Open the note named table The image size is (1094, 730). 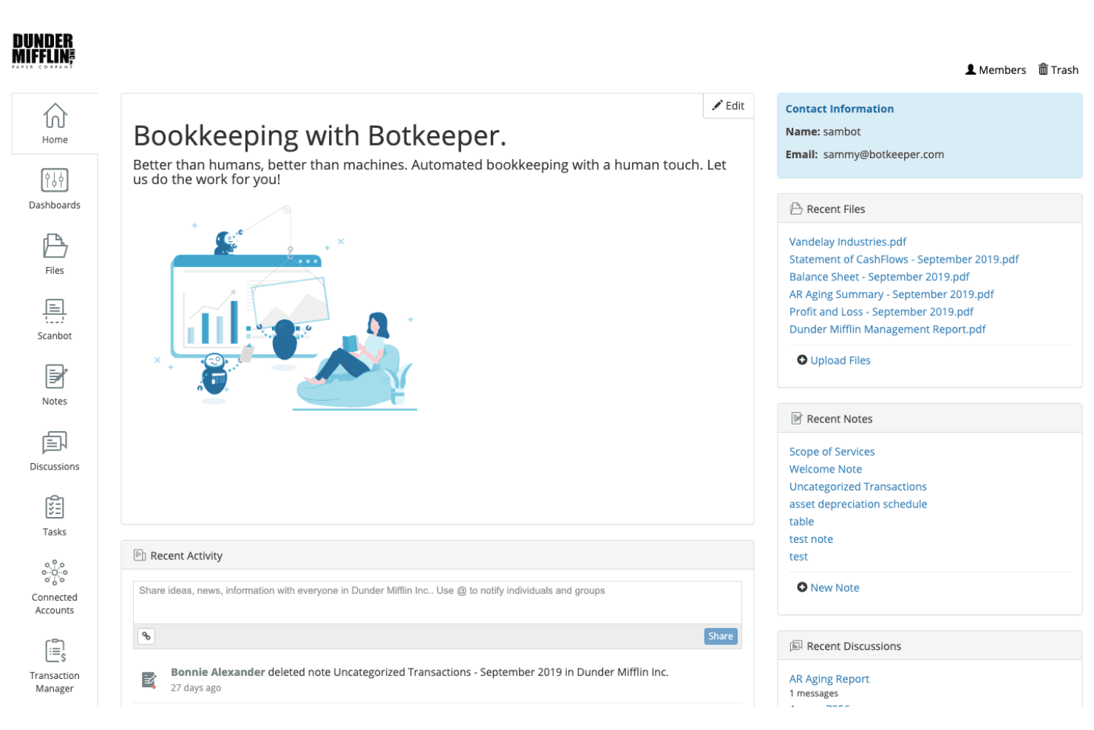click(801, 521)
